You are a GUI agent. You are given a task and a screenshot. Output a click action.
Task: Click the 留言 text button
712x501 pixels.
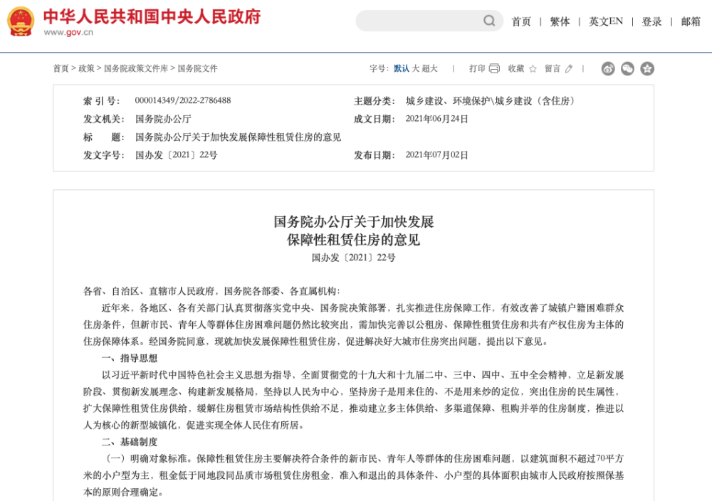tap(553, 68)
